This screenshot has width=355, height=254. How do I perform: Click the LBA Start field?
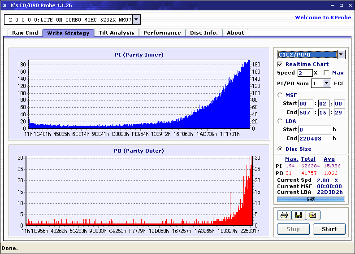click(x=315, y=129)
